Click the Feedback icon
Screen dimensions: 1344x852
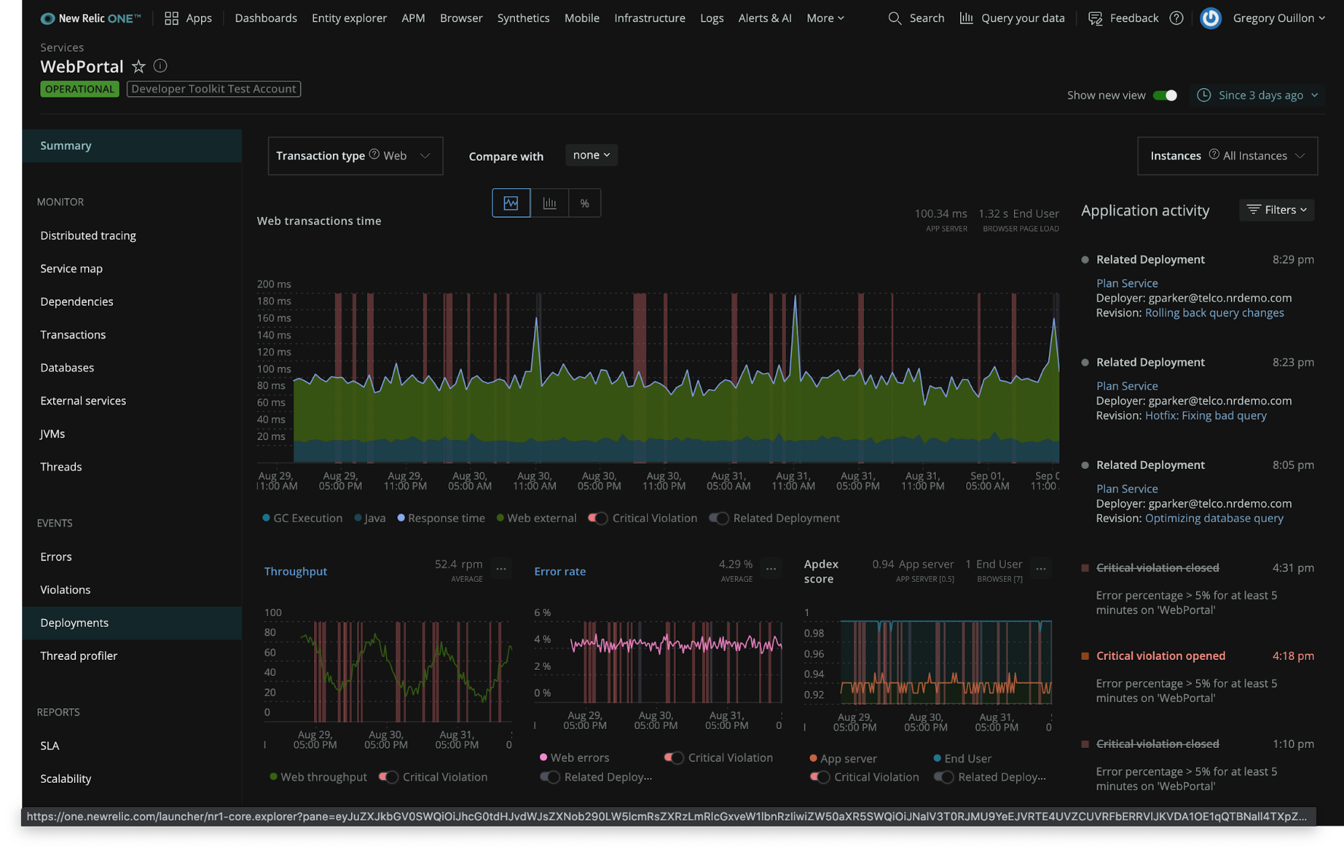(x=1095, y=18)
